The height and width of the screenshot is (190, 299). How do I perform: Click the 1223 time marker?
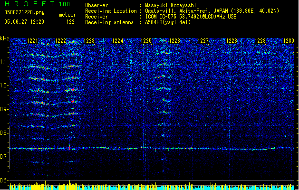tap(89, 40)
